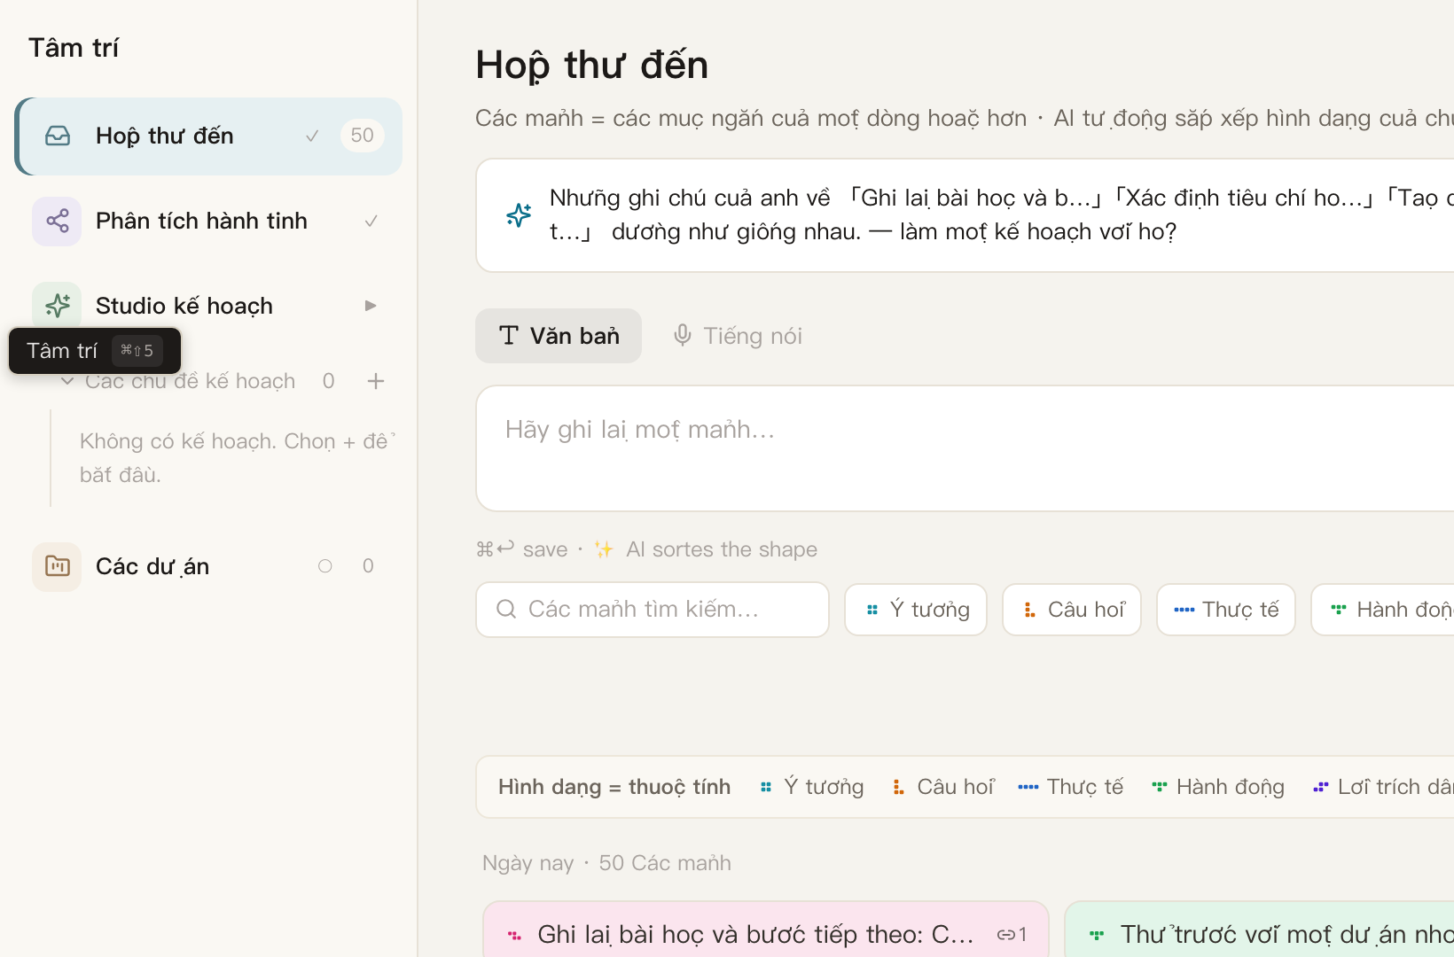Filter by Ý tưởng chip next to search
This screenshot has height=957, width=1454.
[916, 610]
